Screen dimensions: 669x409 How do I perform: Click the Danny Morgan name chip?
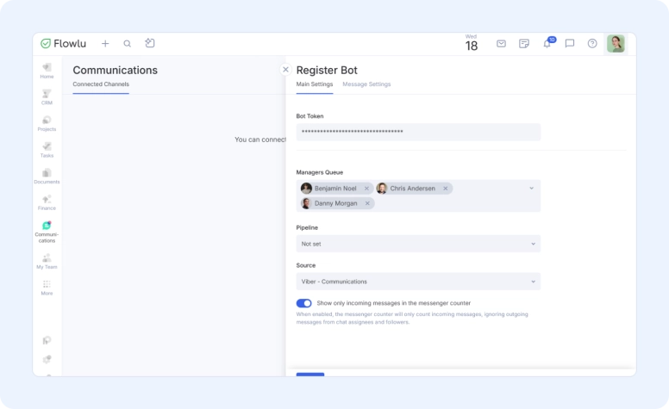pos(335,203)
